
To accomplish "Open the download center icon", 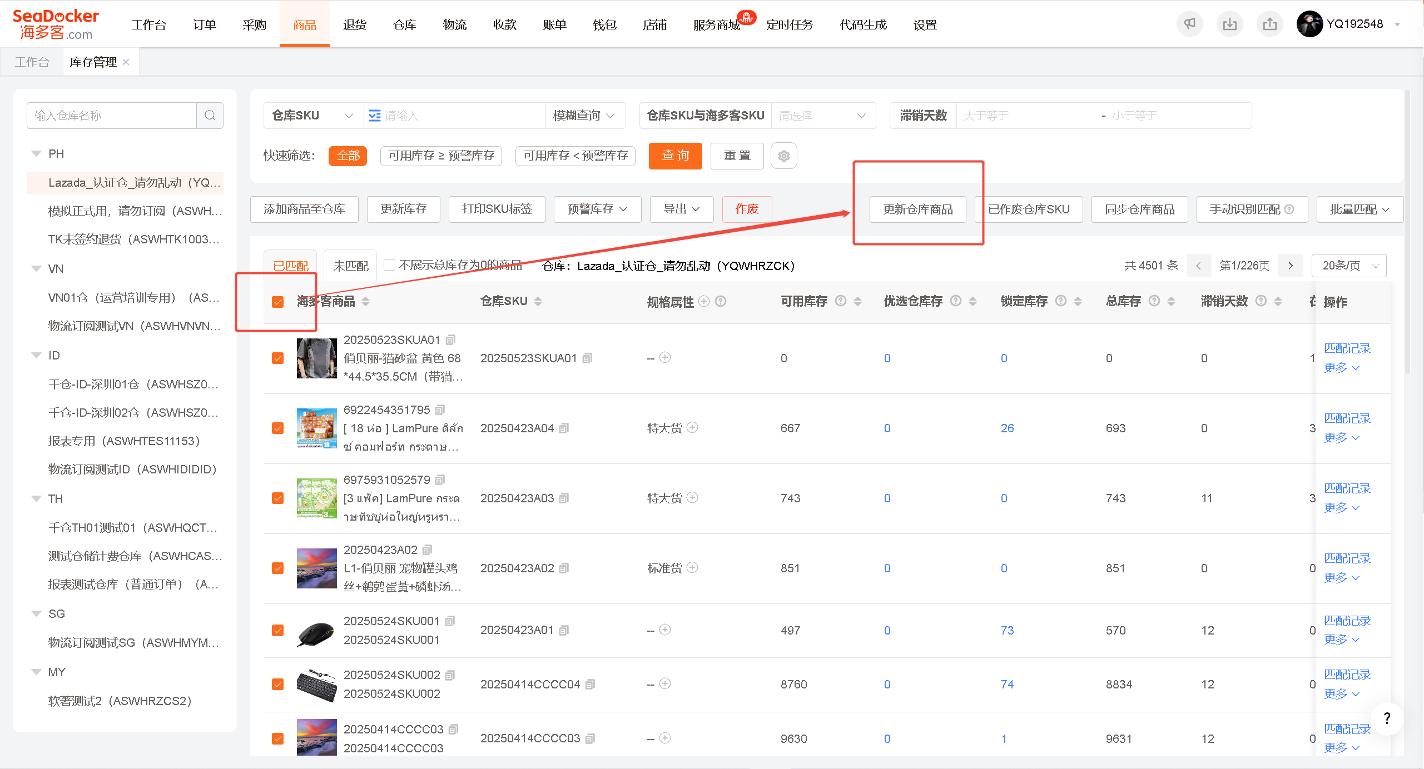I will [1229, 24].
